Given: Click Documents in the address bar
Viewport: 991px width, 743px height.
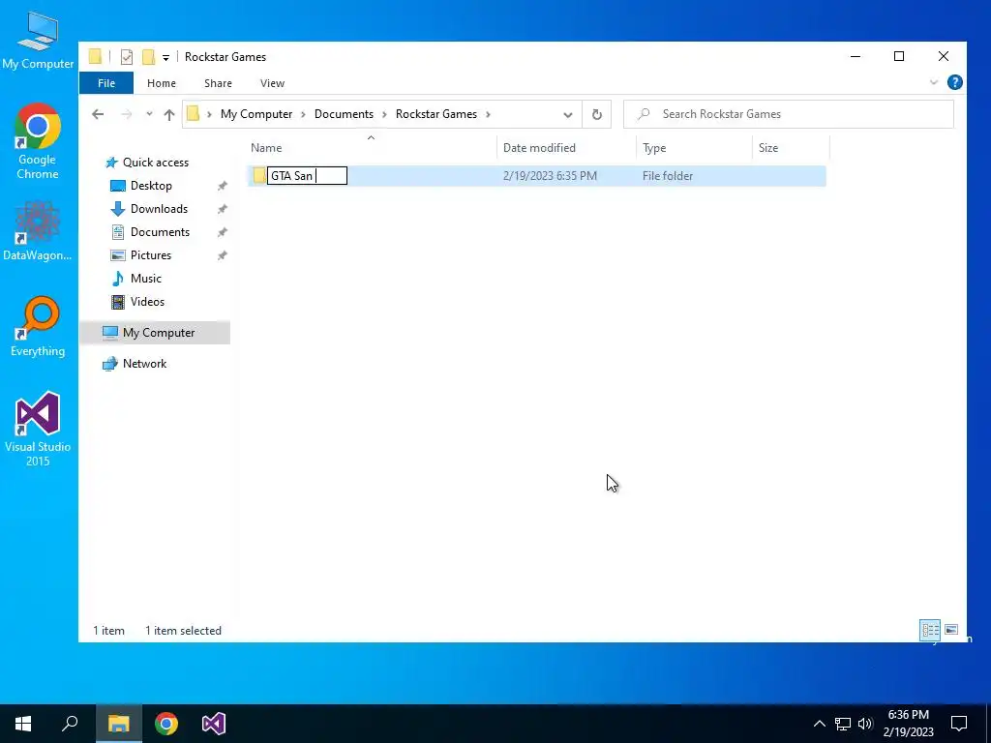Looking at the screenshot, I should (344, 114).
